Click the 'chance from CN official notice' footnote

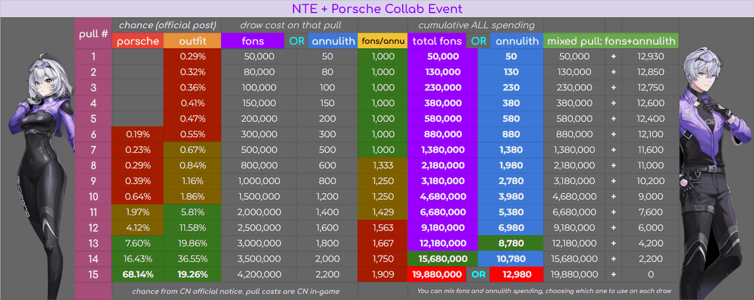coord(235,291)
